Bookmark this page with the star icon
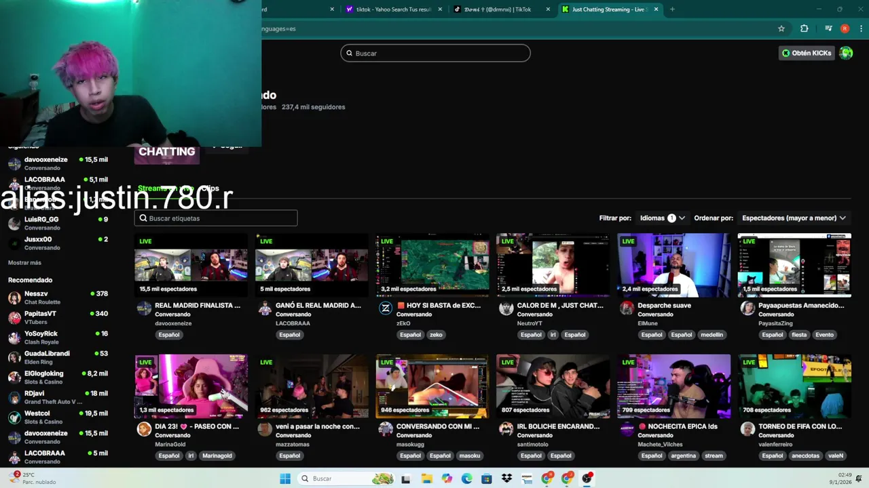Image resolution: width=869 pixels, height=488 pixels. 781,28
